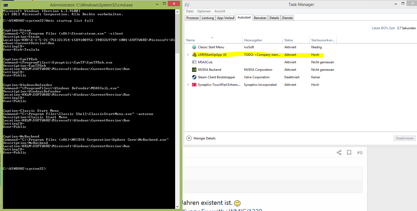
Task: Click the NVIDIA Backend green icon
Action: (x=194, y=70)
